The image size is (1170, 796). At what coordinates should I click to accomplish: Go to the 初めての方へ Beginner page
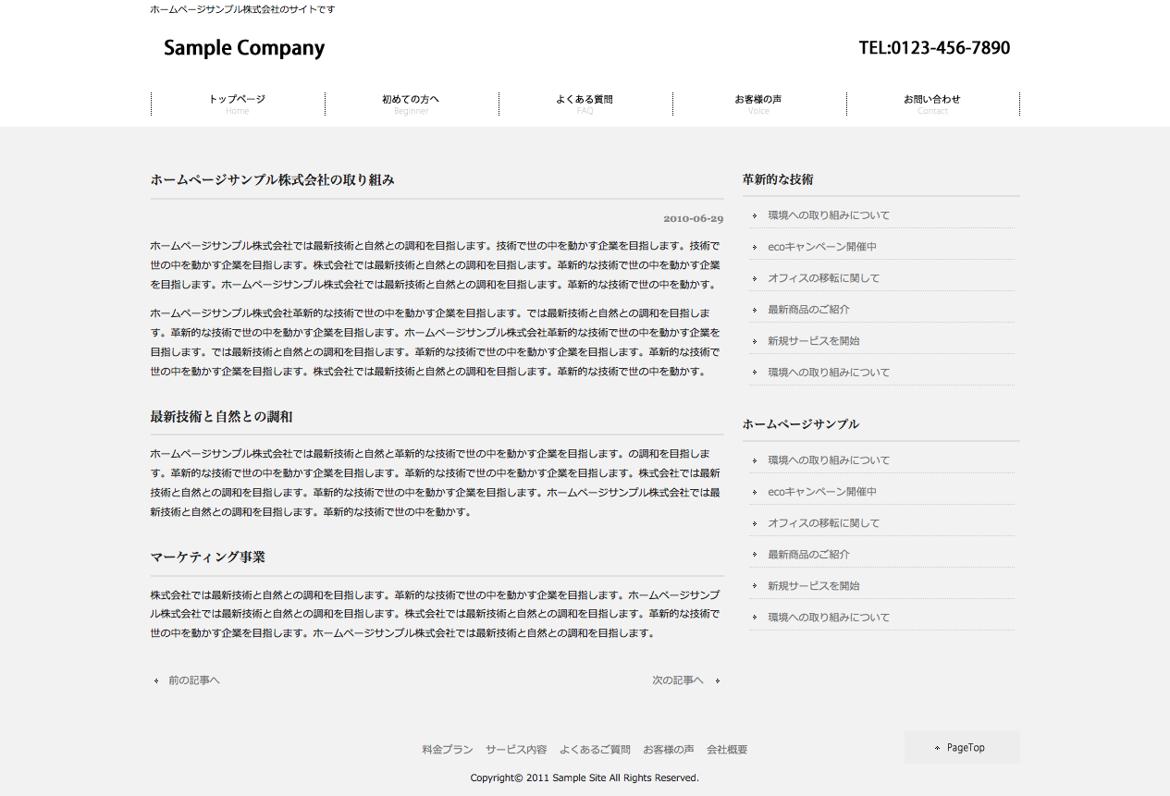tap(411, 104)
